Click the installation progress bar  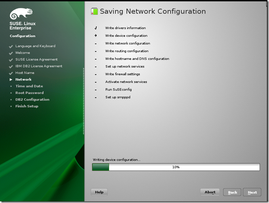(176, 167)
